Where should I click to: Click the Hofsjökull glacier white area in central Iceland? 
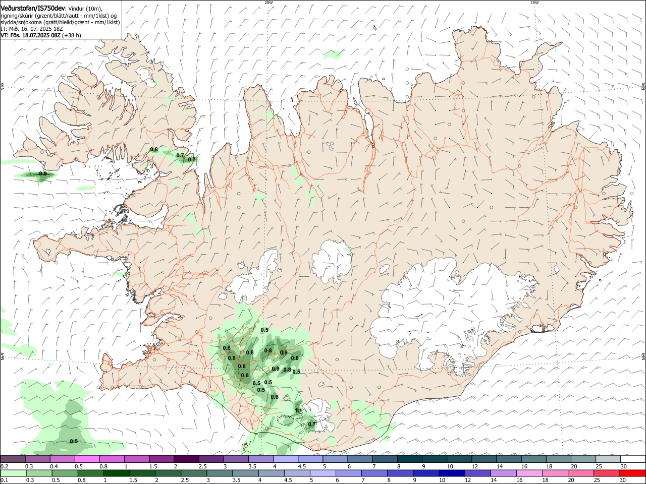point(332,261)
